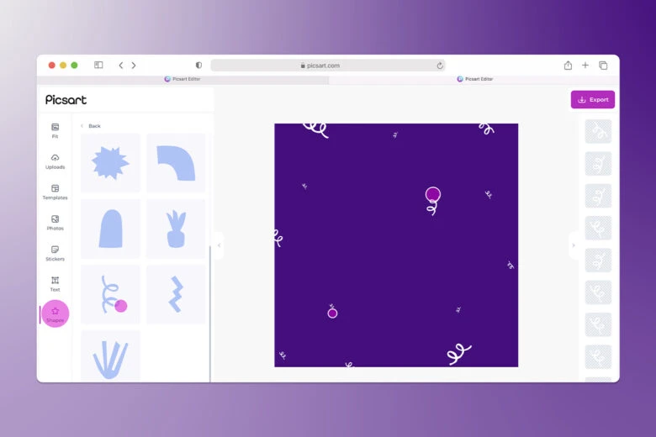The width and height of the screenshot is (656, 437).
Task: Click the Safari share icon
Action: [568, 66]
